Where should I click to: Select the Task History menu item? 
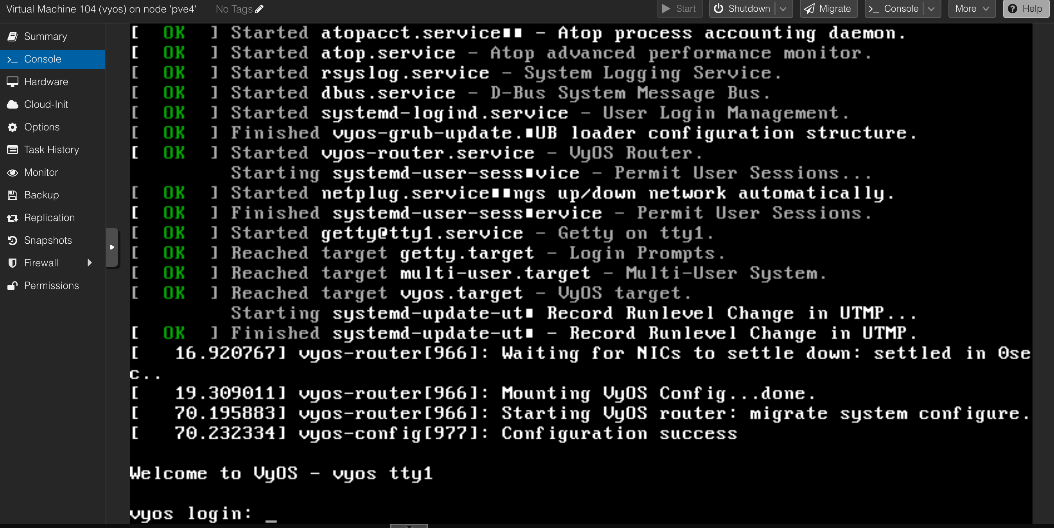click(x=52, y=150)
